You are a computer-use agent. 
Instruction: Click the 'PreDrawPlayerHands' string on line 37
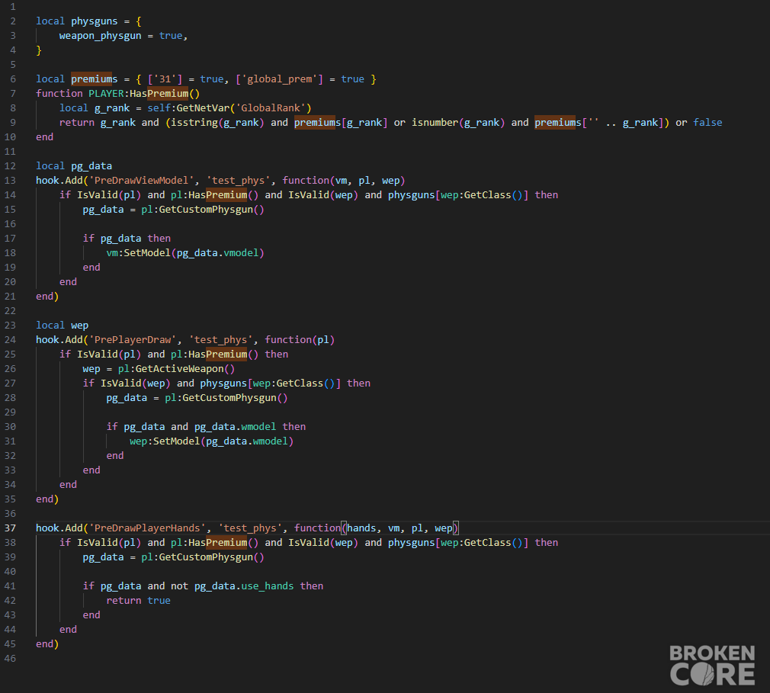pyautogui.click(x=147, y=528)
